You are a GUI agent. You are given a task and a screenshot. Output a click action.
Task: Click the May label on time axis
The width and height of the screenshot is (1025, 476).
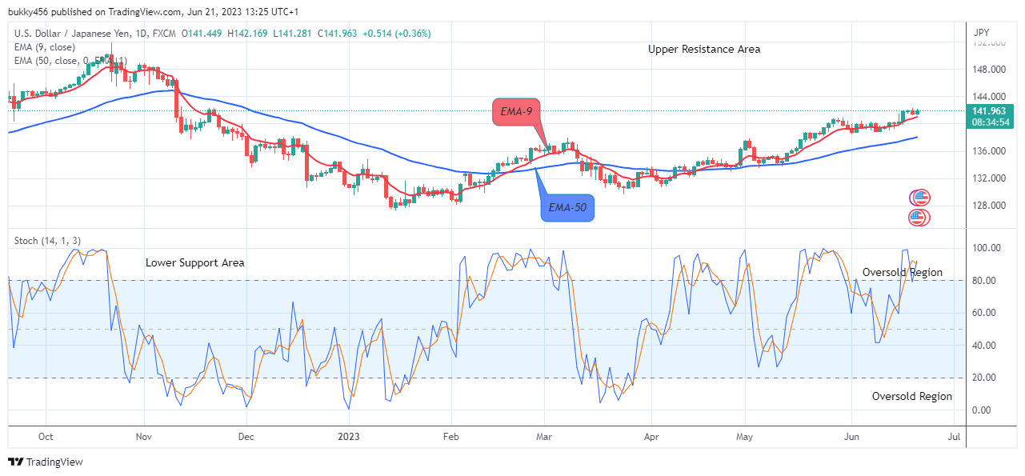click(745, 438)
